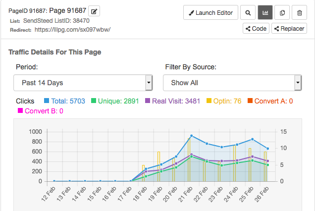Click the Total data point on 21 Feb
This screenshot has height=211, width=315.
[x=191, y=136]
